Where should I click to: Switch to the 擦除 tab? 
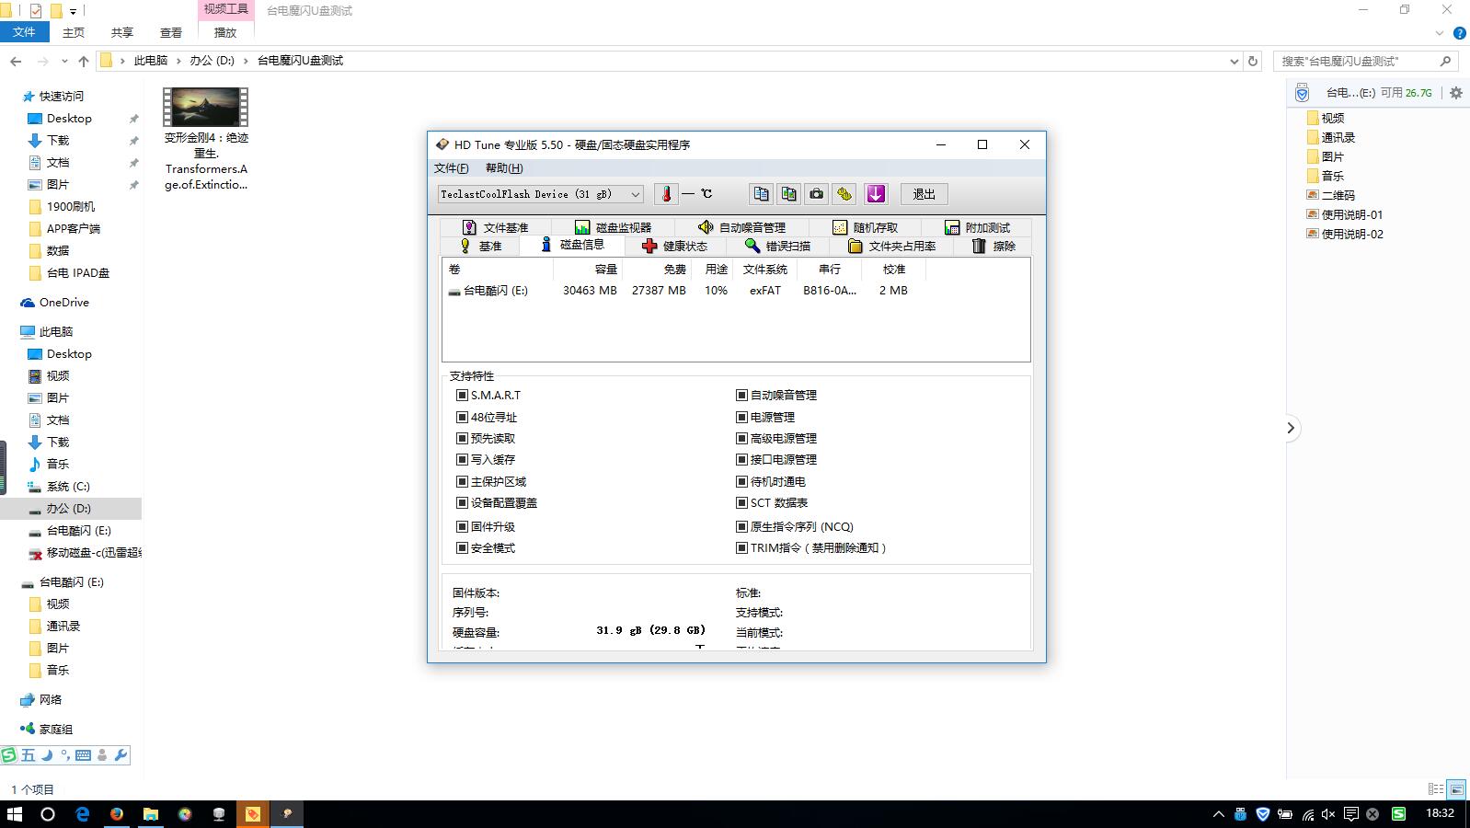coord(993,247)
